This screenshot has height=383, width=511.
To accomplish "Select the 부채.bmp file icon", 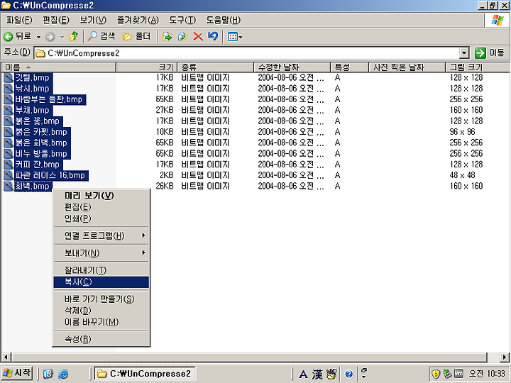I will (x=9, y=110).
